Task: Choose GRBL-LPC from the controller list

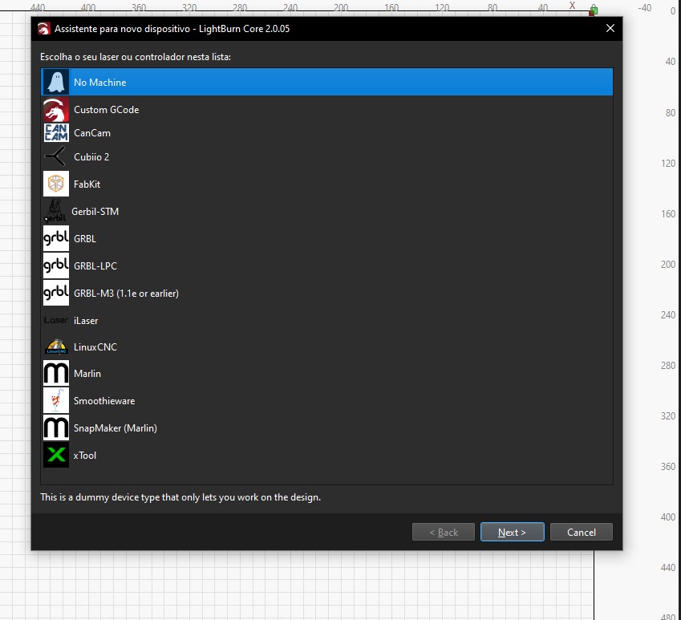Action: [x=95, y=266]
